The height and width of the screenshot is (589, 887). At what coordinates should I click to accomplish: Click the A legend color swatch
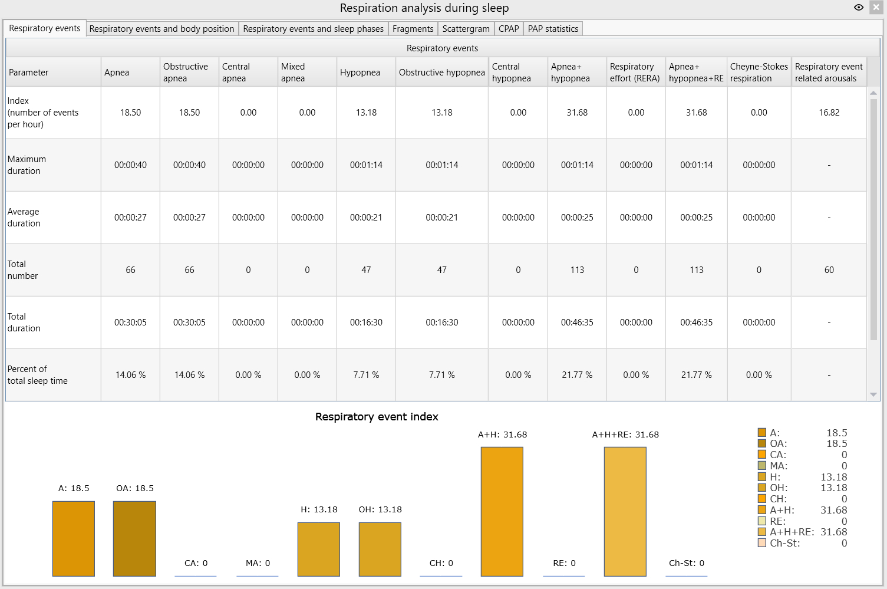pyautogui.click(x=762, y=433)
